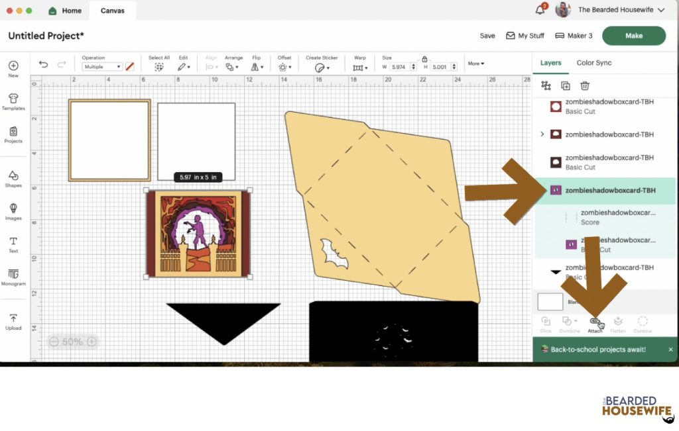Viewport: 679px width, 431px height.
Task: Click the Attach icon in the Layers panel
Action: [x=595, y=322]
